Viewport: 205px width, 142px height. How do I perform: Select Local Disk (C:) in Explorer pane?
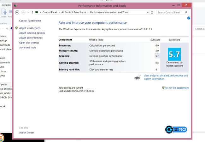pyautogui.click(x=6, y=89)
